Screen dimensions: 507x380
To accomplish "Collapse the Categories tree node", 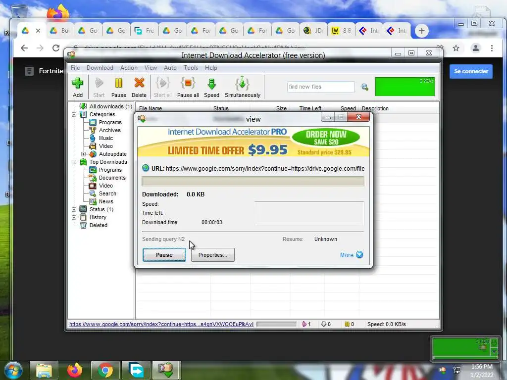I will coord(74,114).
